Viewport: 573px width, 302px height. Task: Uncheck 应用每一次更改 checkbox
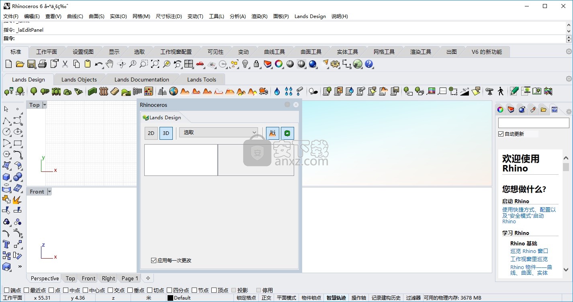[153, 261]
